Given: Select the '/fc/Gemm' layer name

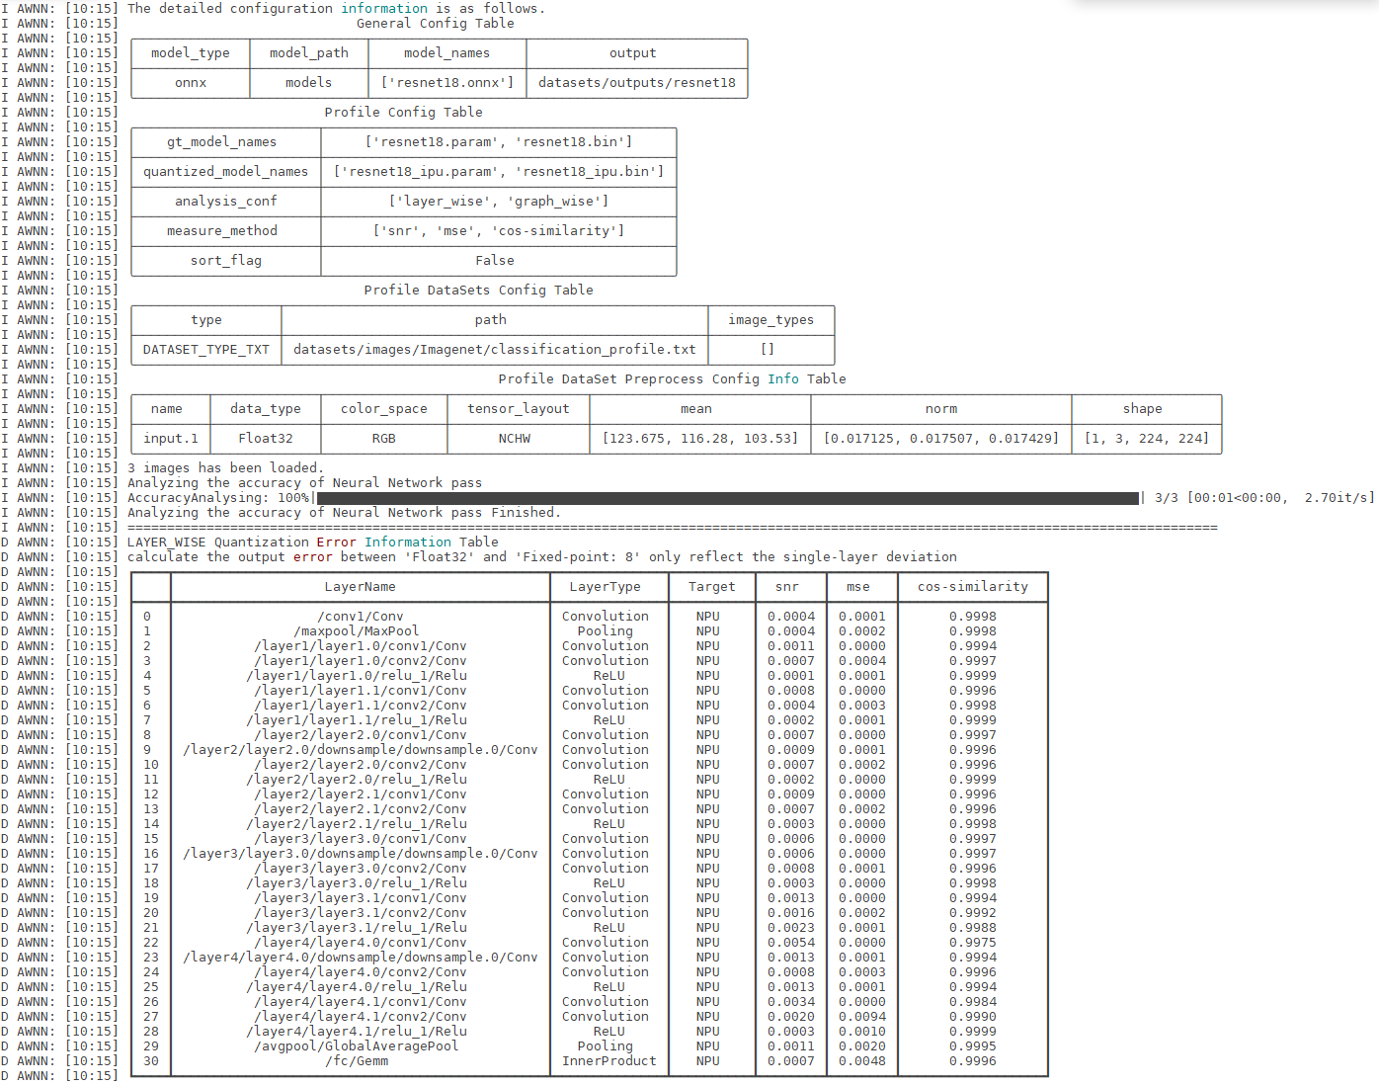Looking at the screenshot, I should 357,1061.
